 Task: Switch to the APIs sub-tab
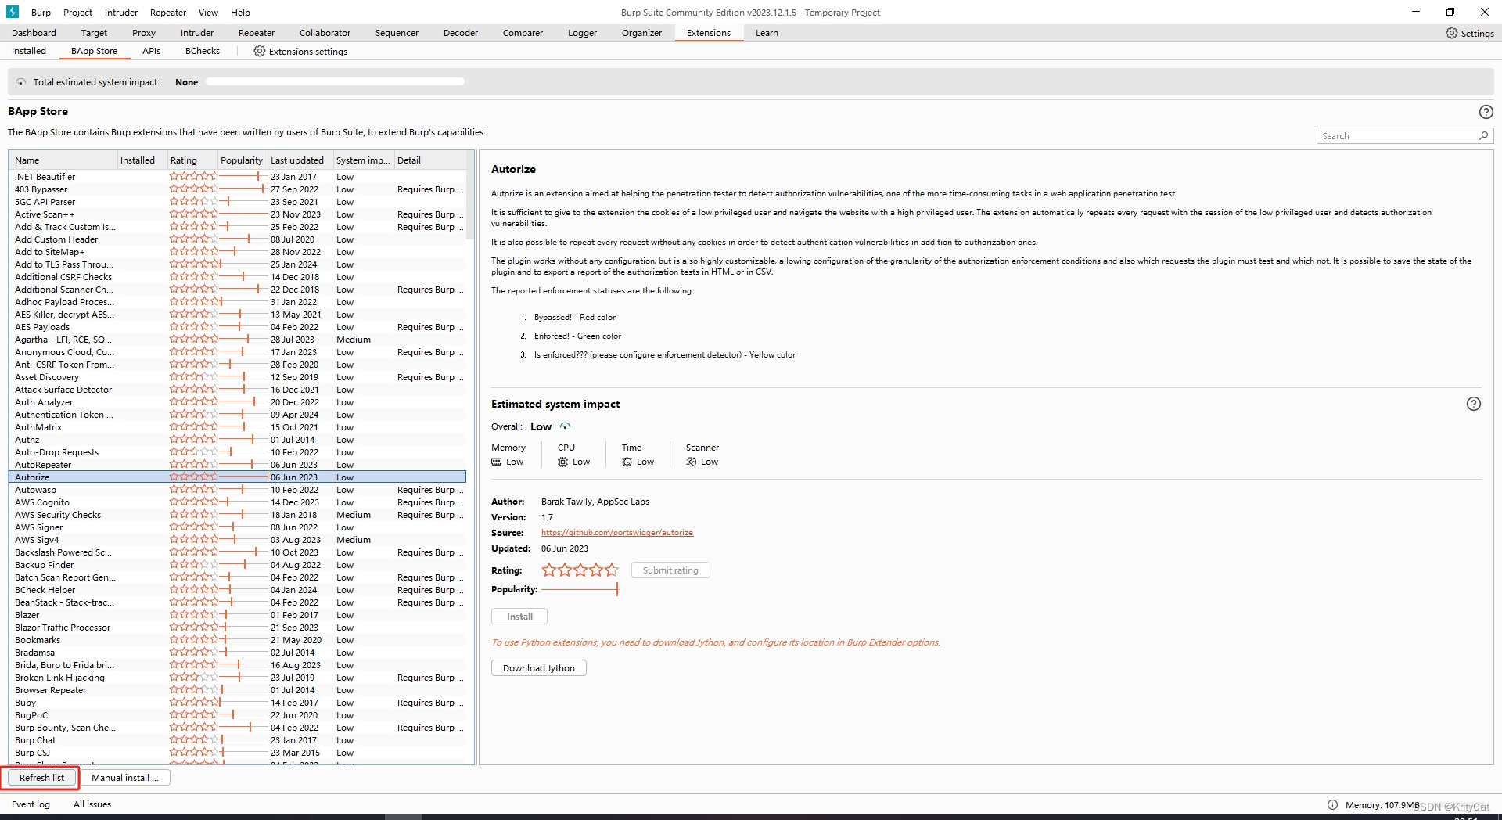[151, 51]
